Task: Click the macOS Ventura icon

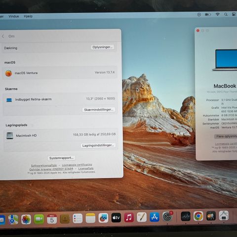Action: [x=8, y=73]
